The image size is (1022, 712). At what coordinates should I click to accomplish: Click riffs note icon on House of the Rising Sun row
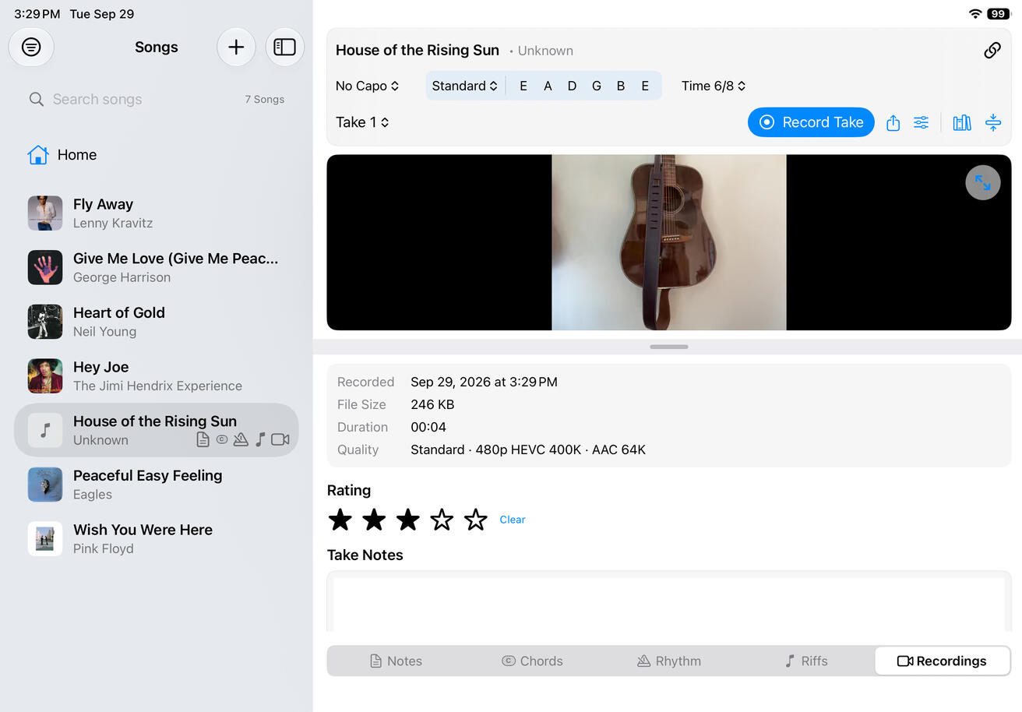coord(260,439)
